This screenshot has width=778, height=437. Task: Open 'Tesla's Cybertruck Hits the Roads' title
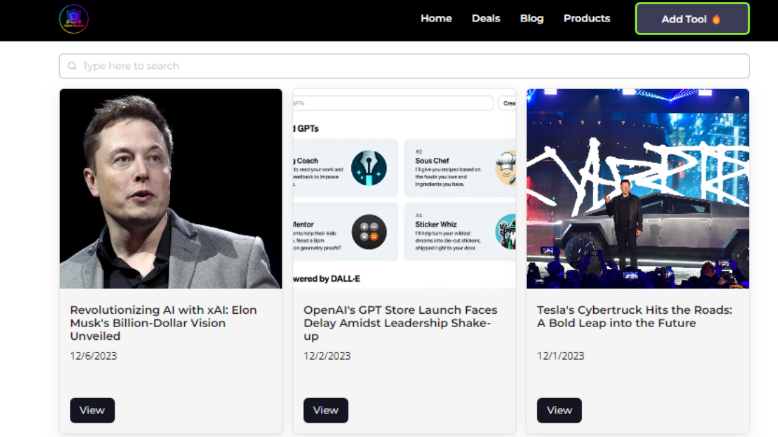(x=635, y=316)
